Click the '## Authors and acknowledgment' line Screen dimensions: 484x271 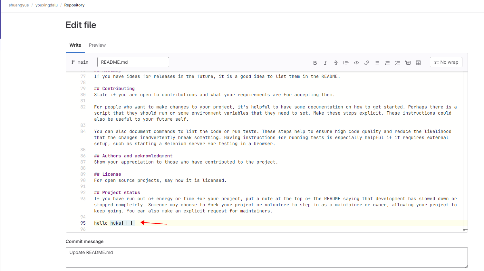click(133, 156)
